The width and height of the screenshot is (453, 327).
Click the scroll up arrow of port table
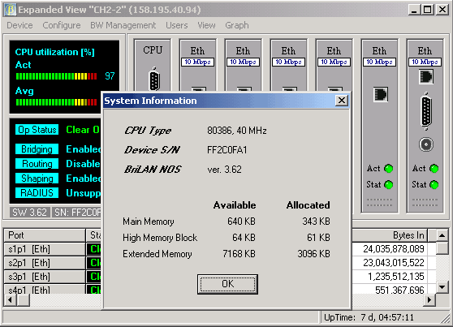click(x=442, y=235)
